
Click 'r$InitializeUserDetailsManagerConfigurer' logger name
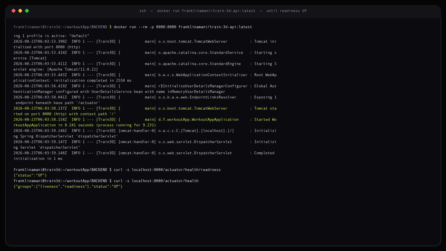pyautogui.click(x=203, y=86)
